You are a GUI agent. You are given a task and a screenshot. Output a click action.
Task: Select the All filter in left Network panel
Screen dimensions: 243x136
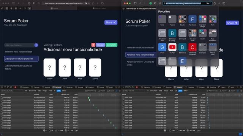pos(26,91)
